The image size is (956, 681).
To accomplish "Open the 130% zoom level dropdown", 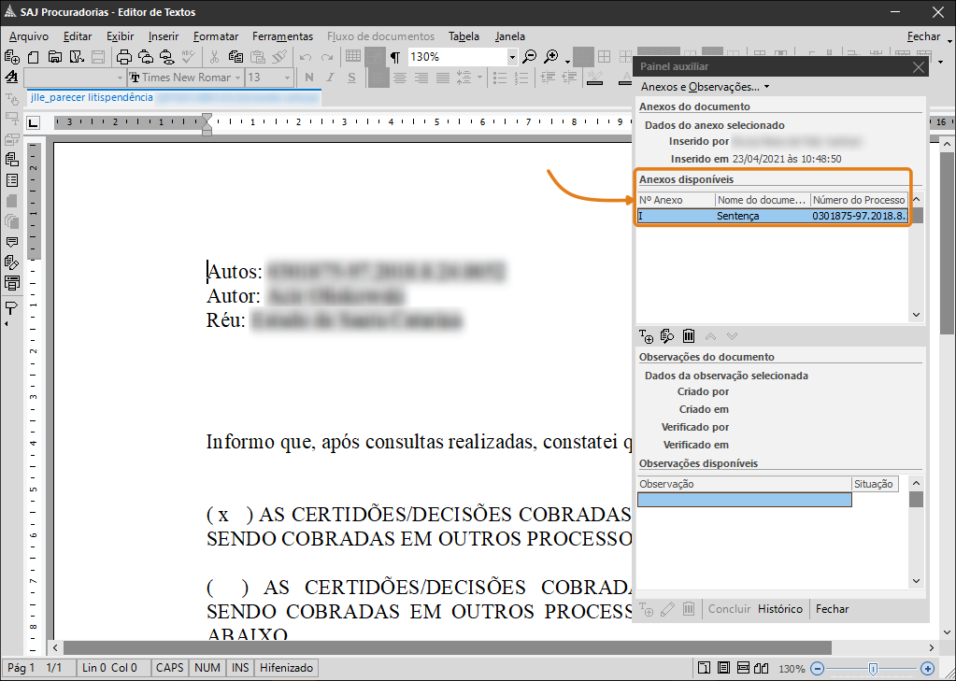I will (x=512, y=57).
